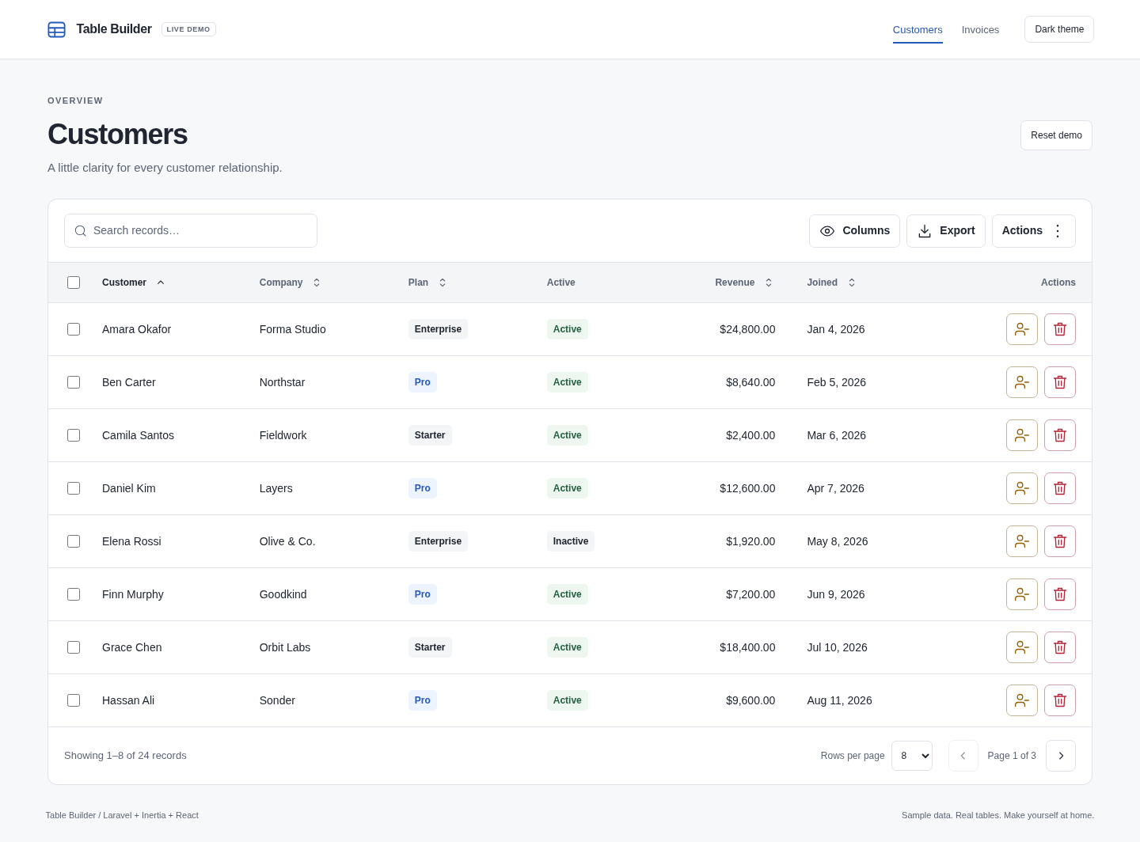Viewport: 1140px width, 842px height.
Task: Select the Elena Rossi row checkbox
Action: [x=74, y=541]
